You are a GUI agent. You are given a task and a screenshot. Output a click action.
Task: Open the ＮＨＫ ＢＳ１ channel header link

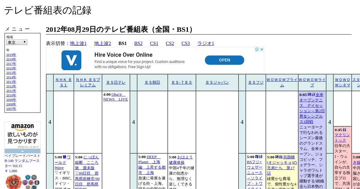(x=64, y=82)
